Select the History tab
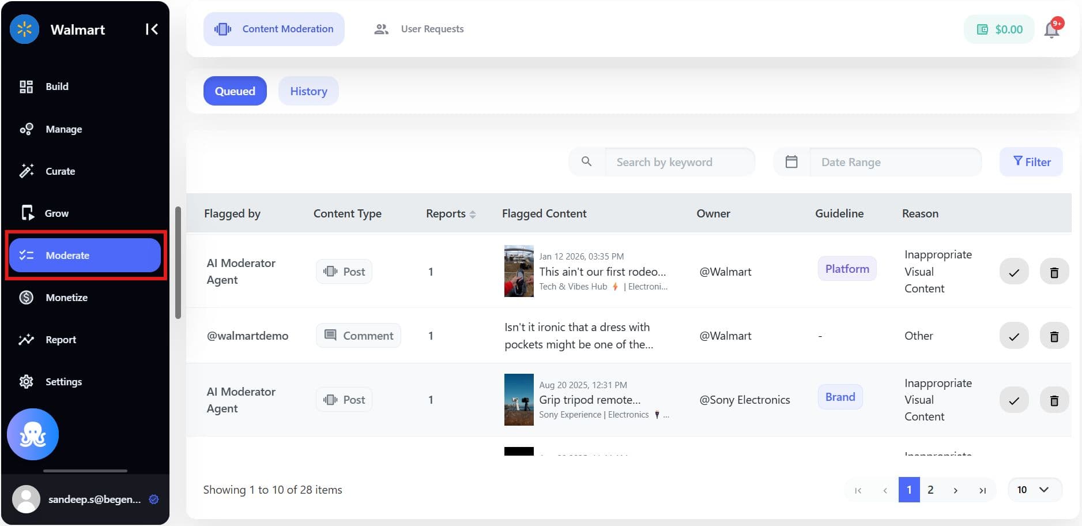 click(x=308, y=91)
